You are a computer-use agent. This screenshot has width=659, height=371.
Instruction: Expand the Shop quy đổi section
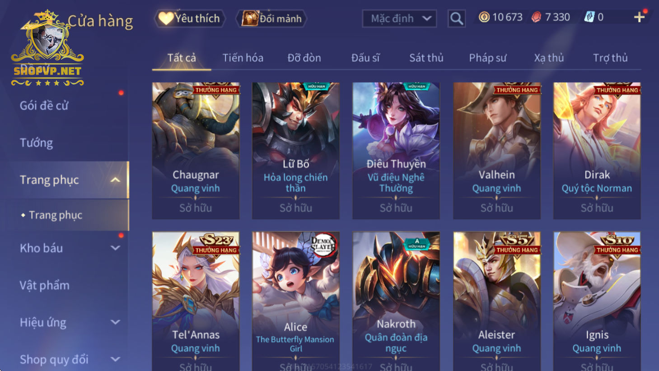pyautogui.click(x=116, y=359)
